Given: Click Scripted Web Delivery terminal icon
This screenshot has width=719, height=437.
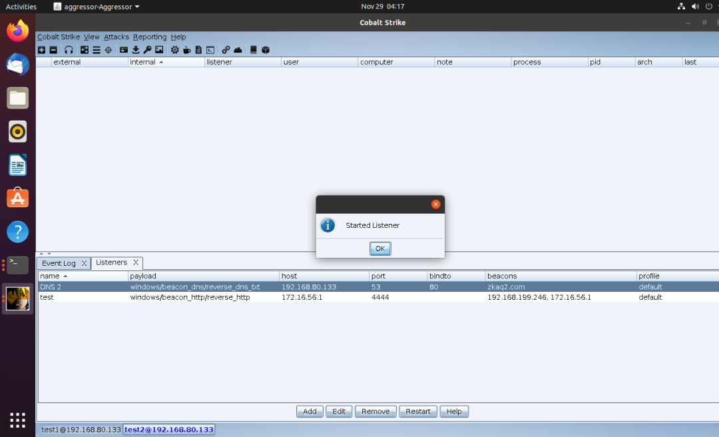Looking at the screenshot, I should 210,50.
